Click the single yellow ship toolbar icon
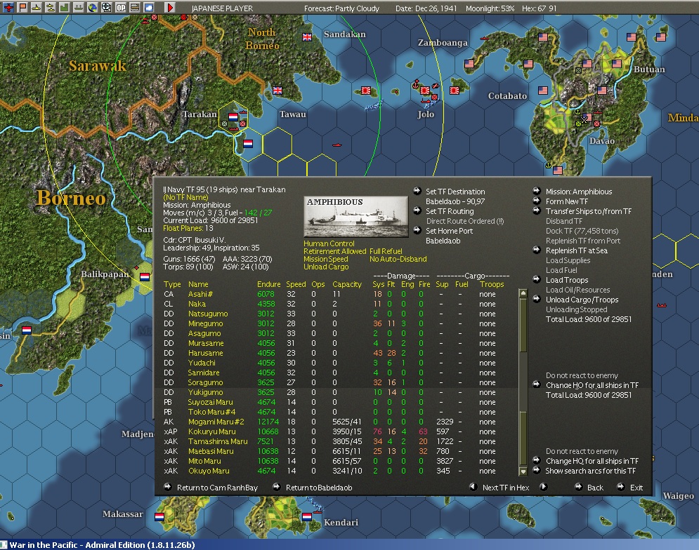The height and width of the screenshot is (550, 699). 37,7
